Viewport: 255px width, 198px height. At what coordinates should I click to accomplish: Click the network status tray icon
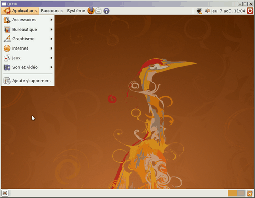[x=199, y=11]
